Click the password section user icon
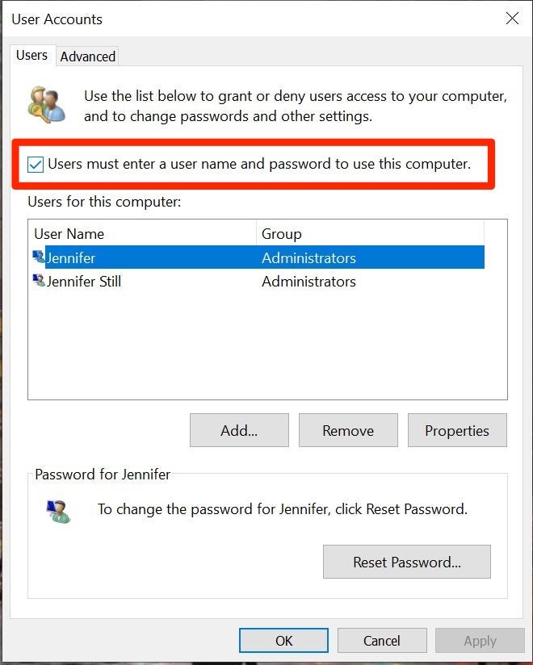The width and height of the screenshot is (533, 665). coord(57,511)
